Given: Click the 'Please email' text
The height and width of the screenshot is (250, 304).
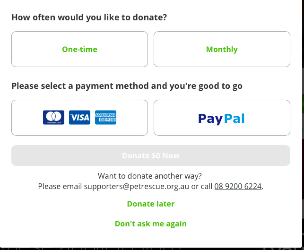Looking at the screenshot, I should coord(60,186).
